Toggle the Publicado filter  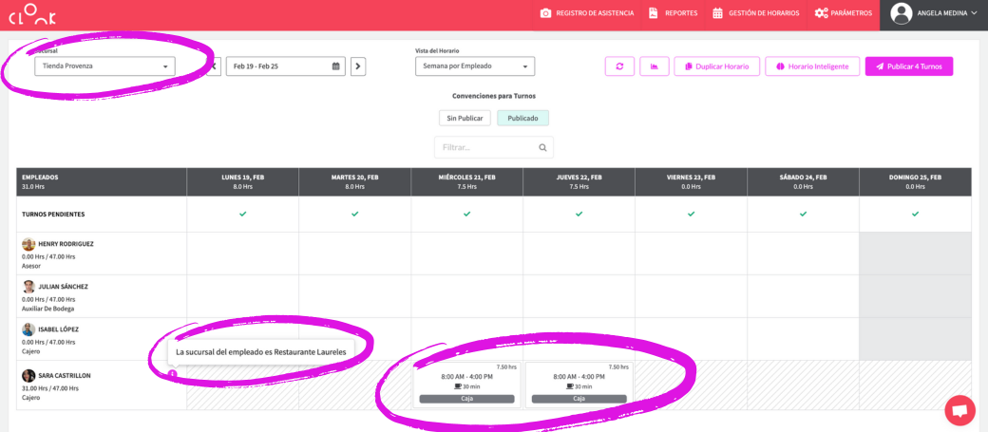522,119
